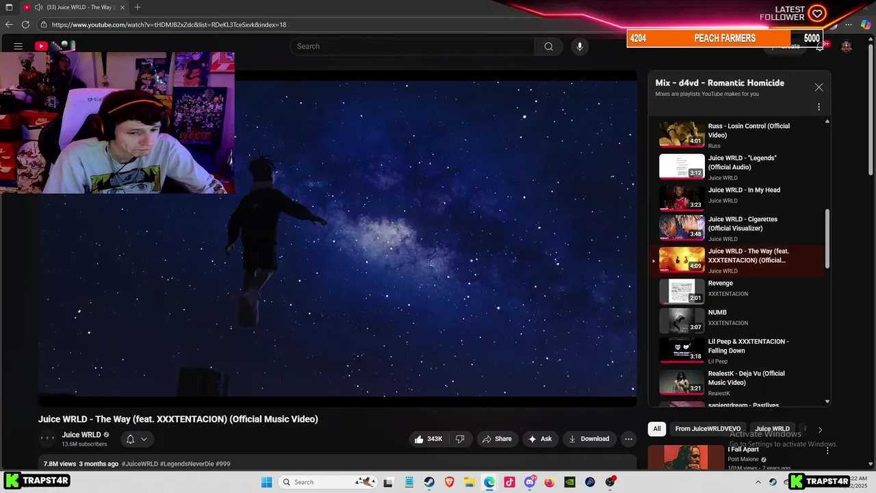Screen dimensions: 876x493
Task: Reload the page with the refresh icon
Action: click(x=25, y=25)
